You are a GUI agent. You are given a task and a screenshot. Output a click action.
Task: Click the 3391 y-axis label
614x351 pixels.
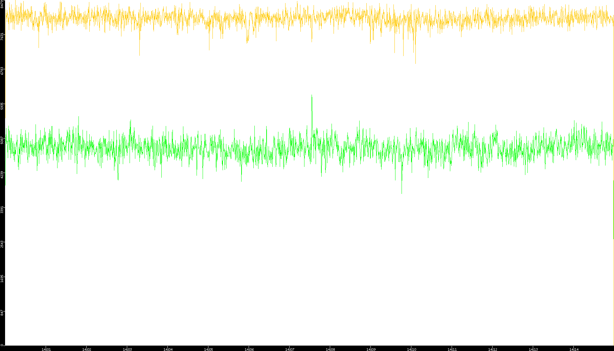point(2,209)
